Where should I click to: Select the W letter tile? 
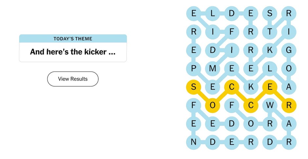click(x=270, y=105)
